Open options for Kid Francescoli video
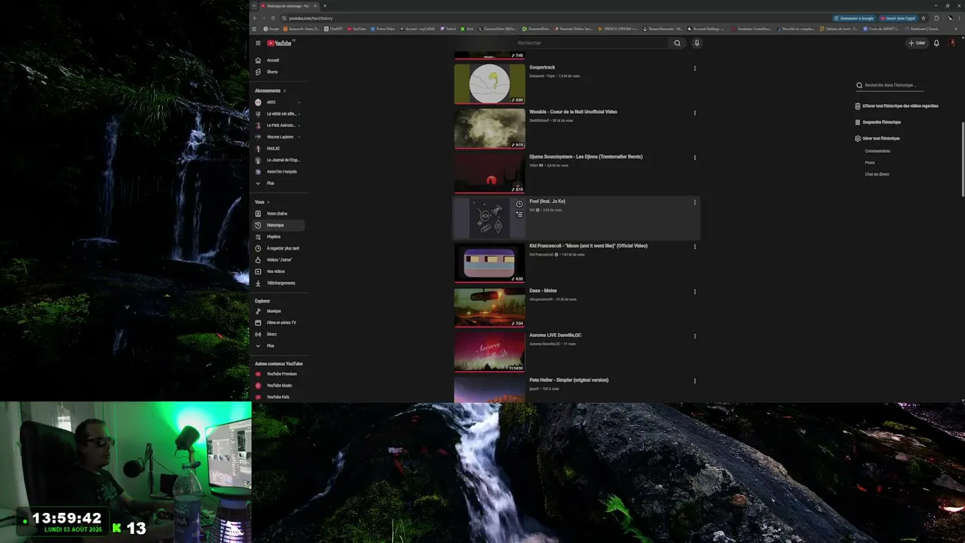Viewport: 965px width, 543px height. 694,247
